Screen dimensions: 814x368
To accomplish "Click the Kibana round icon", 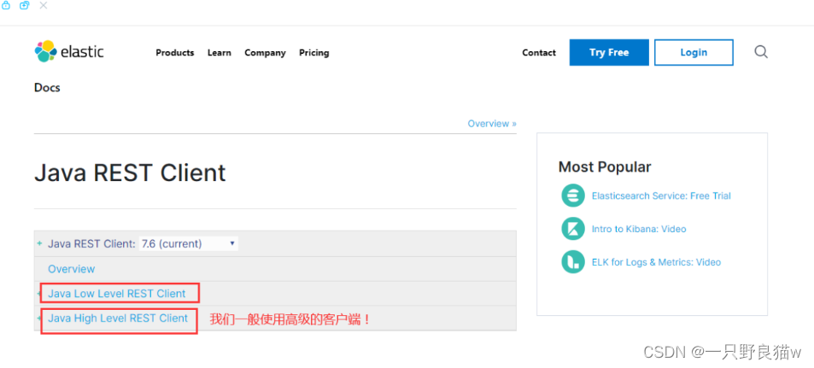I will 573,229.
